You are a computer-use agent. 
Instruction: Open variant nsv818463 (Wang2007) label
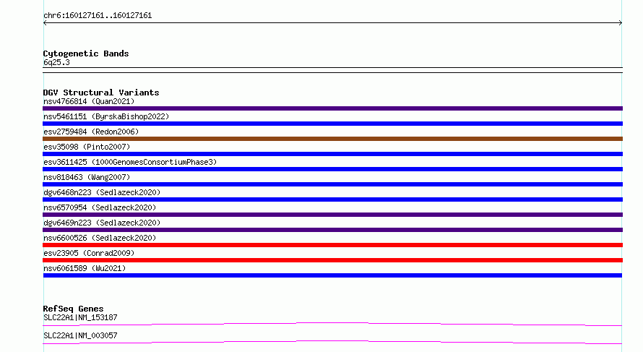tap(87, 177)
